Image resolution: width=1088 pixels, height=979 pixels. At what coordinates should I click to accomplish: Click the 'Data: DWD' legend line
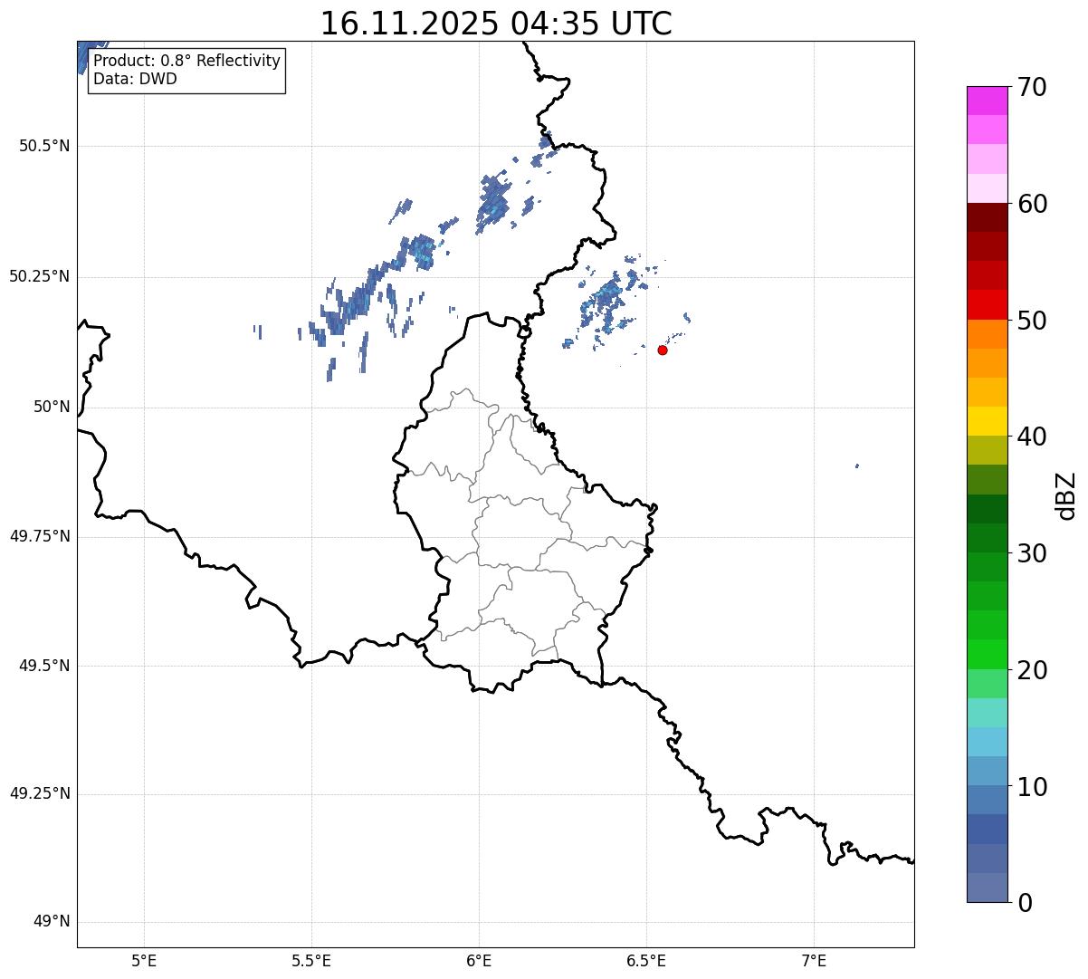point(136,79)
